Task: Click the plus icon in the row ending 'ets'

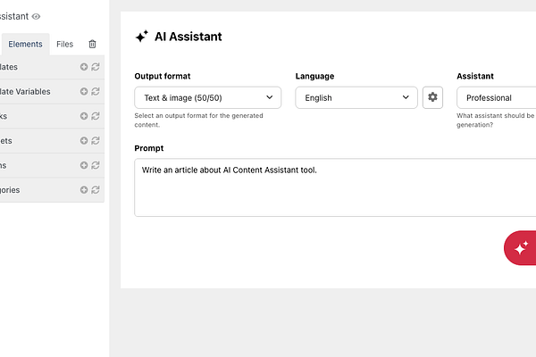Action: (x=84, y=140)
